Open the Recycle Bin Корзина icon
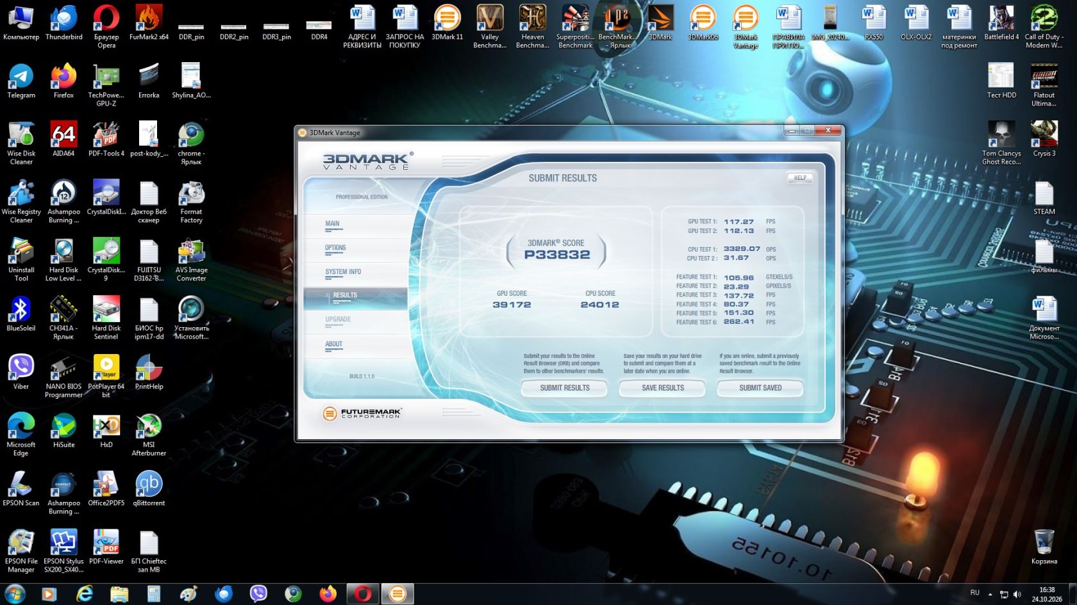 pos(1044,547)
